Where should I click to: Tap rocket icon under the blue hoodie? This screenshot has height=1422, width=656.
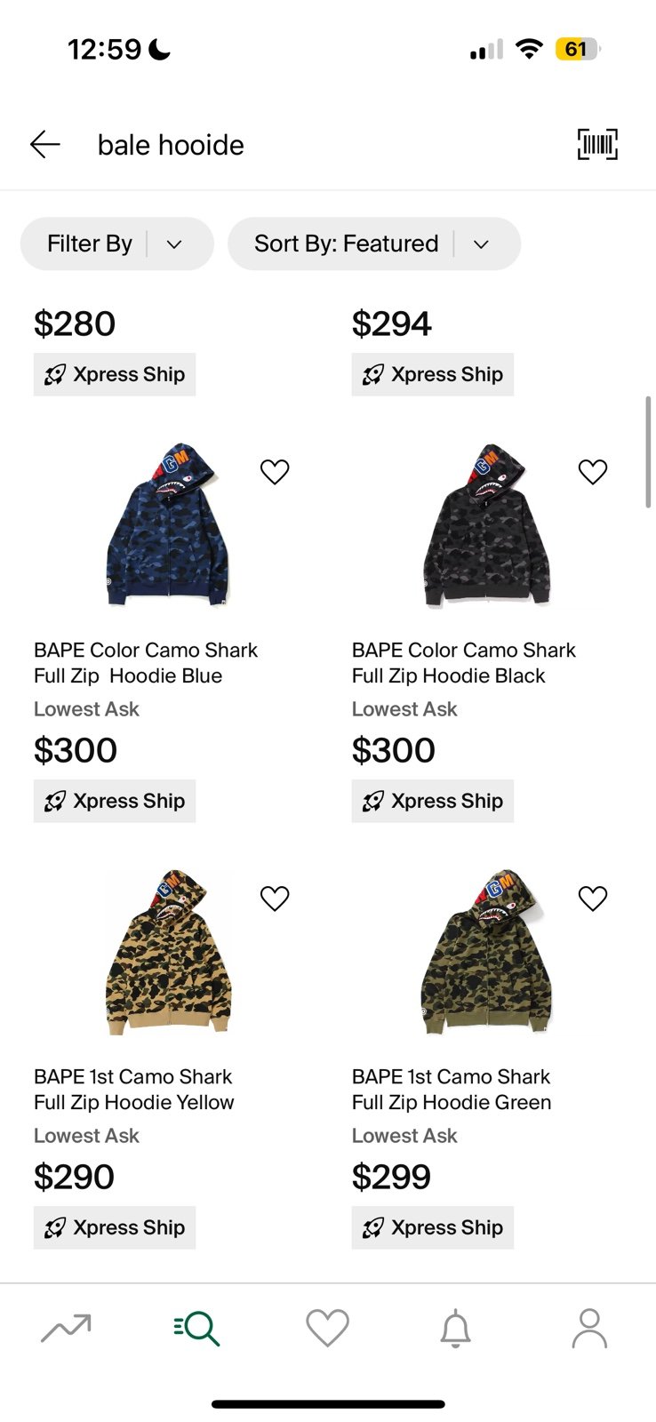point(55,801)
